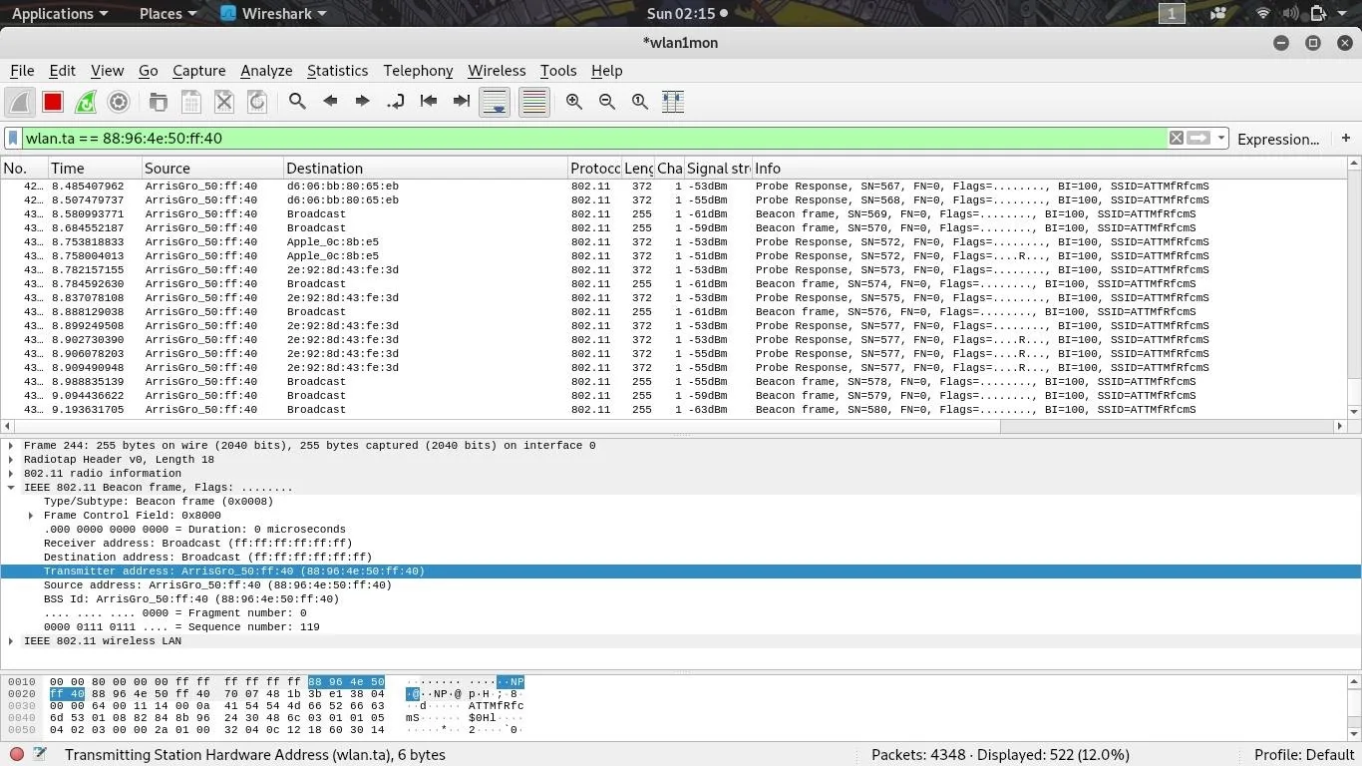The image size is (1362, 766).
Task: Apply the display filter arrow
Action: tap(1198, 139)
